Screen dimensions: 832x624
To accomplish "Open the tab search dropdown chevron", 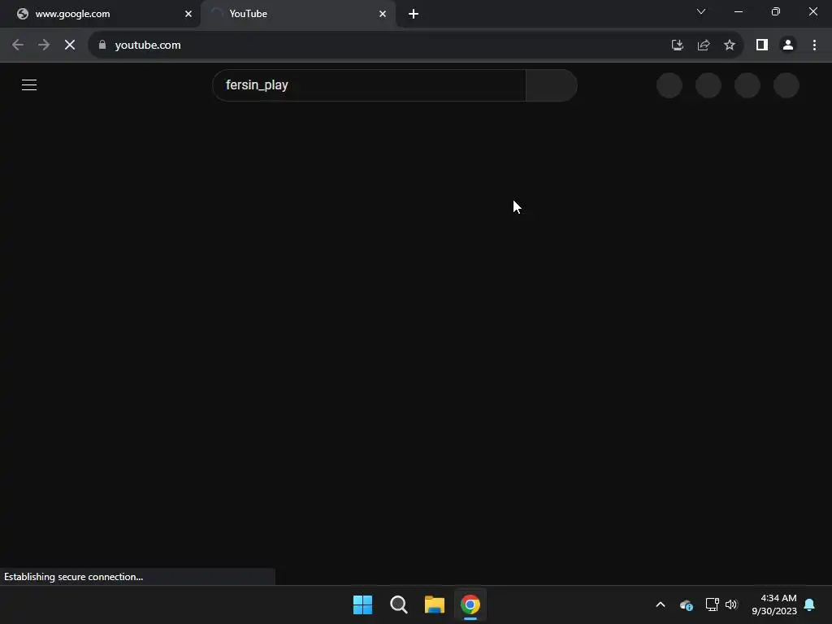I will click(x=701, y=11).
